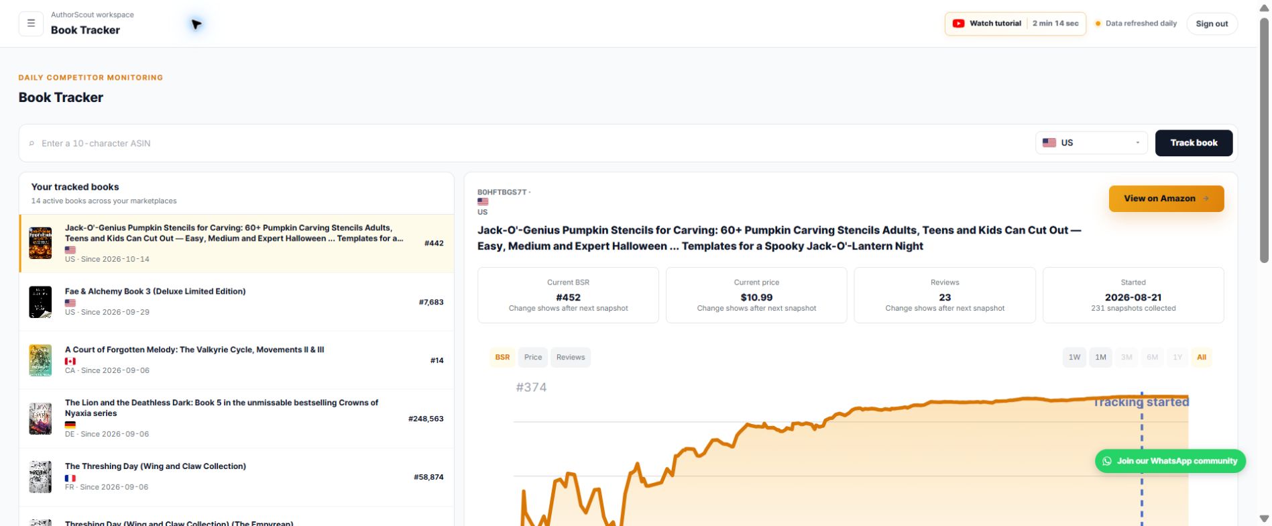Click the arrow icon on View on Amazon

click(x=1206, y=199)
